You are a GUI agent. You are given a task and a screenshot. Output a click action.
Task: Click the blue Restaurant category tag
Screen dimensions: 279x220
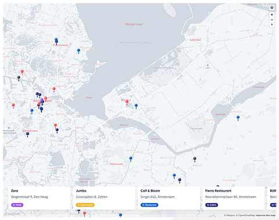click(x=149, y=205)
